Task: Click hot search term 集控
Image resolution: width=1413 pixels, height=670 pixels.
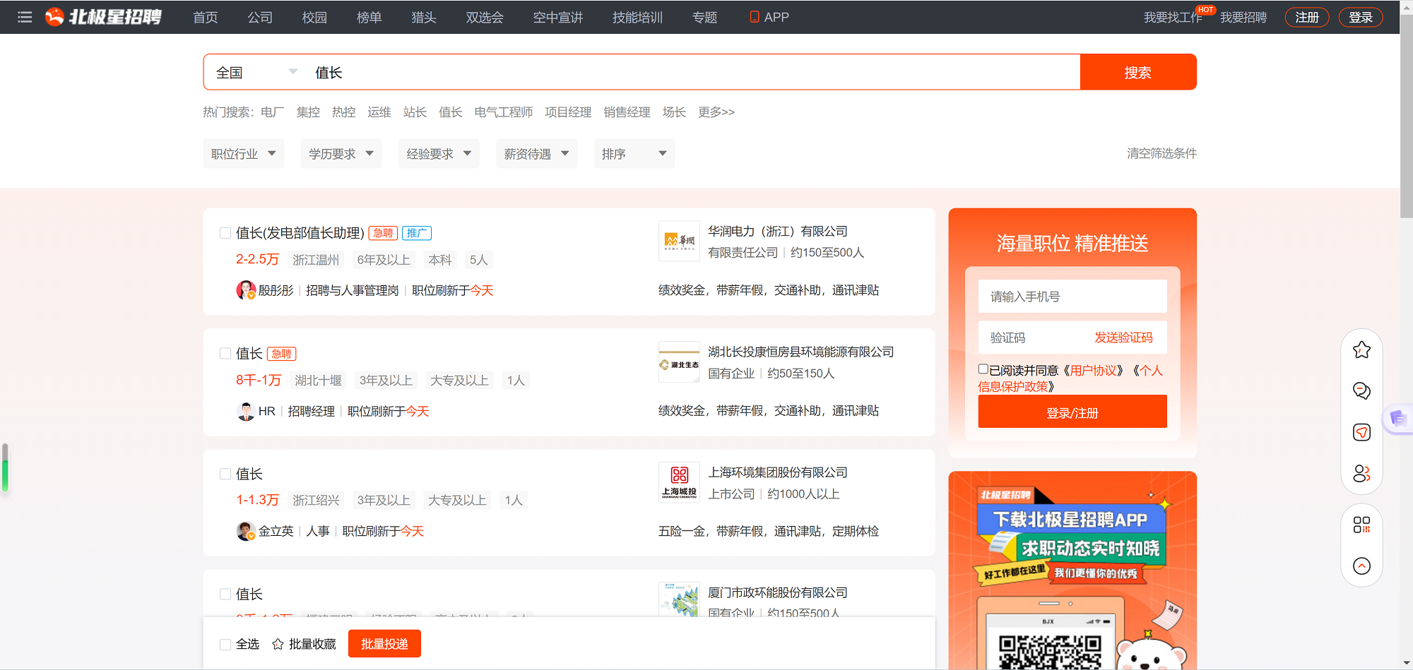Action: coord(308,112)
